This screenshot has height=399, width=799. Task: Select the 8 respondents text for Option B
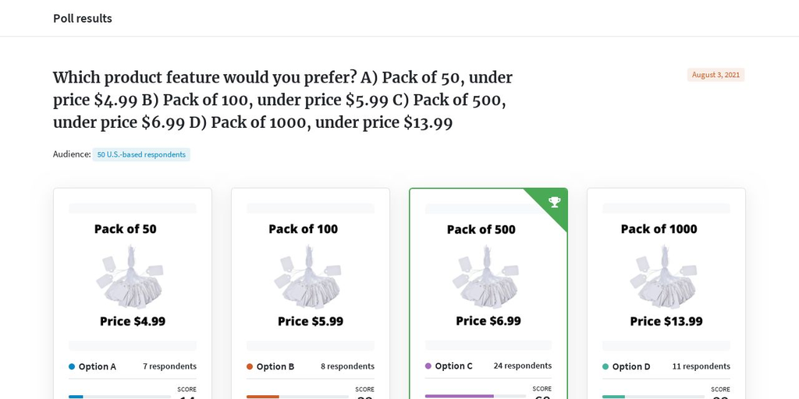(x=347, y=366)
